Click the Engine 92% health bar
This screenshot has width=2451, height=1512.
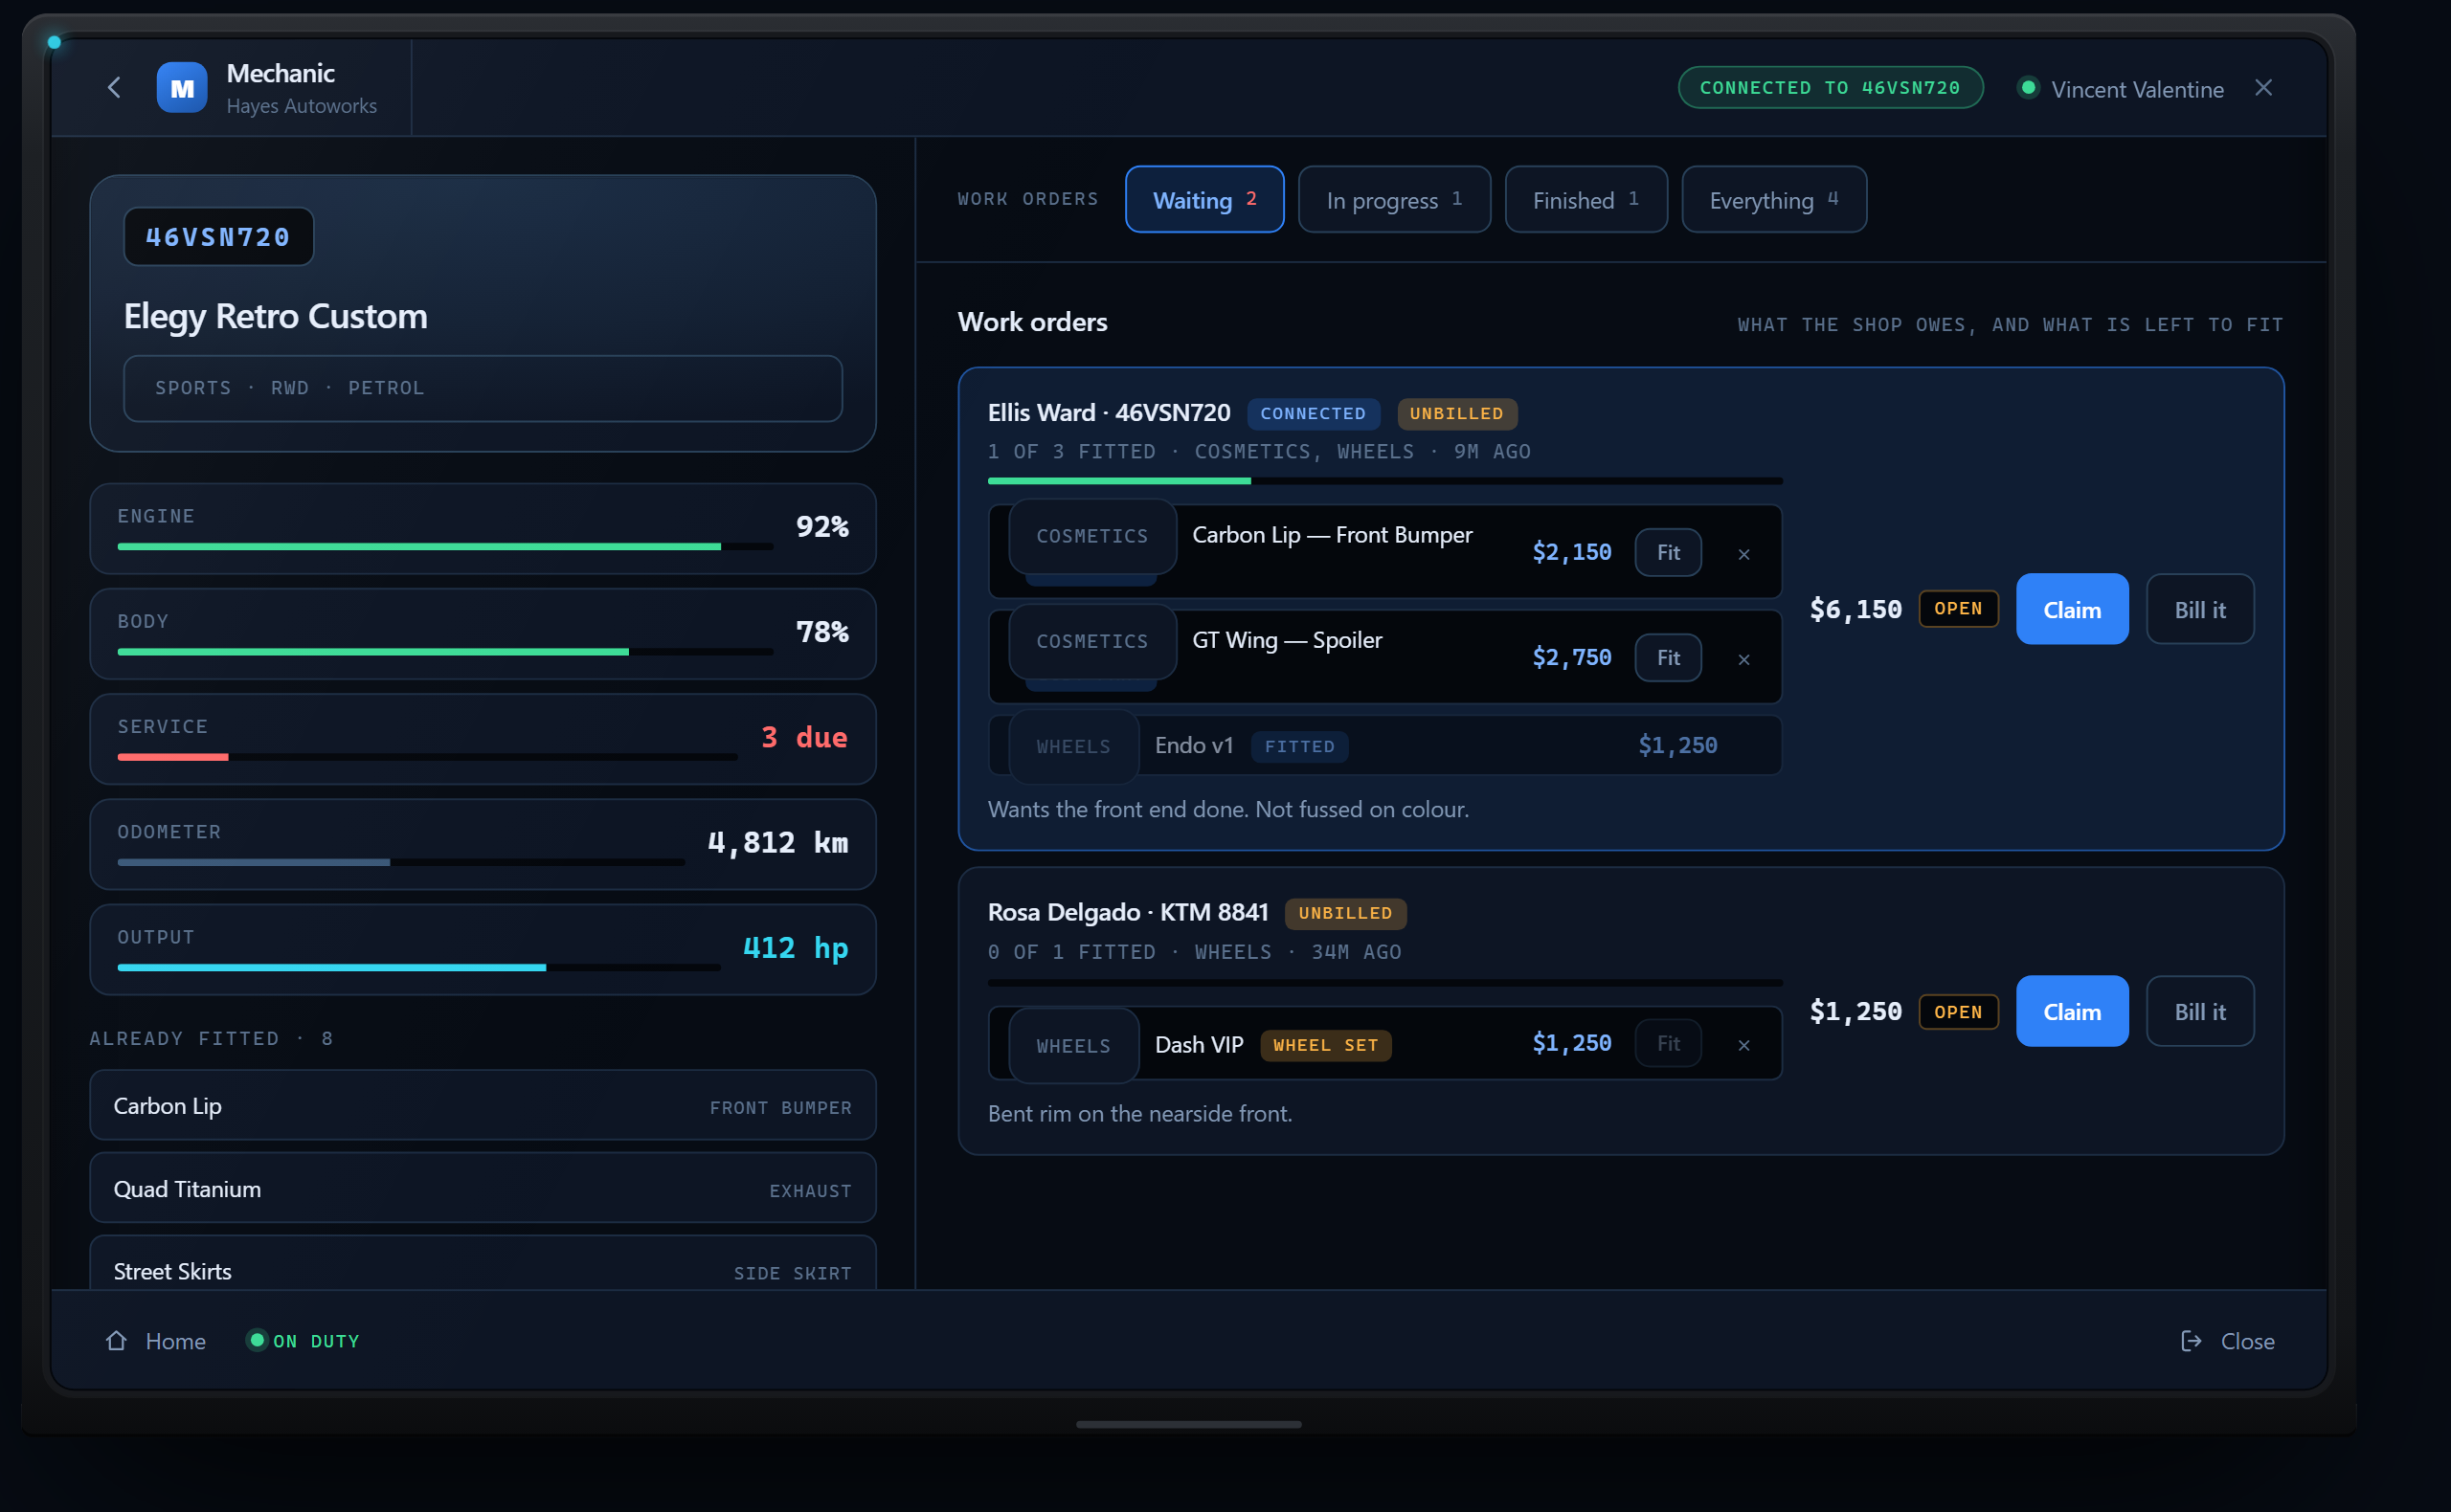pyautogui.click(x=445, y=547)
